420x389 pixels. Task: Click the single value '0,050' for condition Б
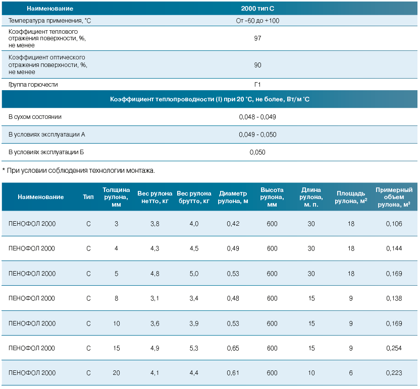(257, 152)
